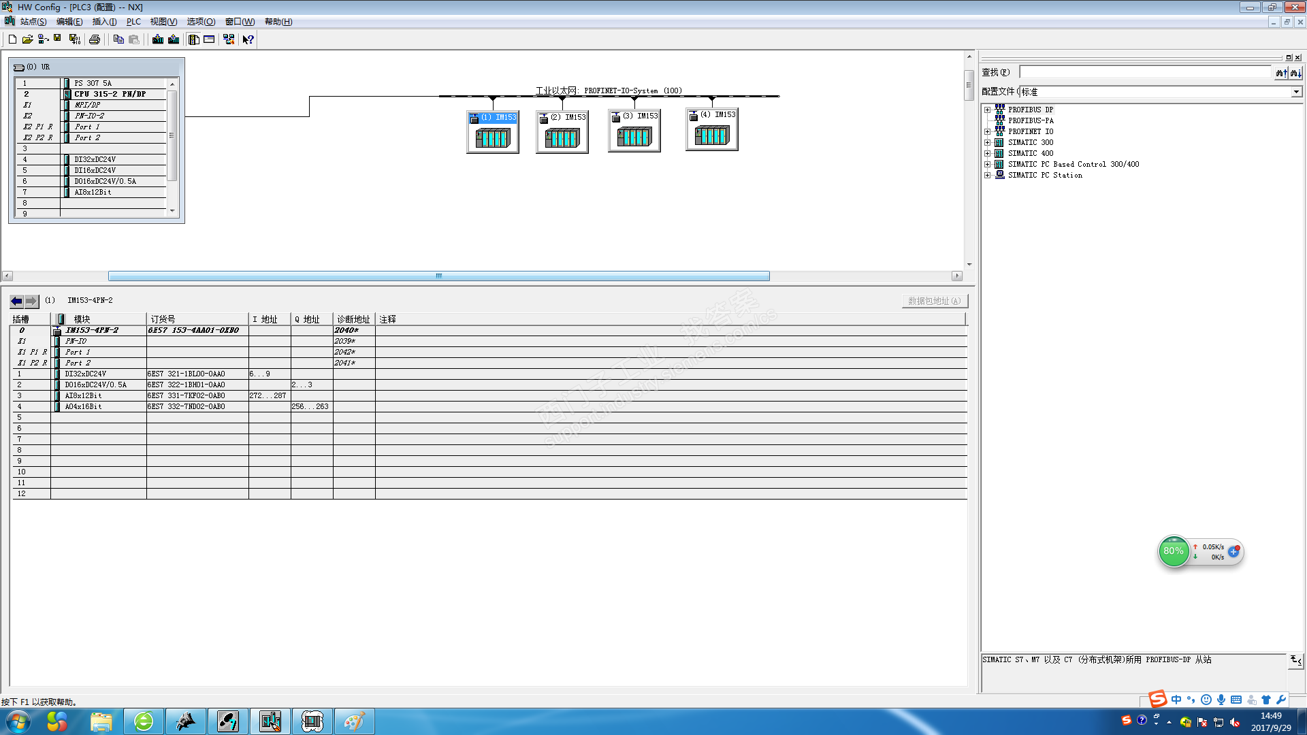Click the catalog search input field
Image resolution: width=1307 pixels, height=735 pixels.
click(1145, 72)
